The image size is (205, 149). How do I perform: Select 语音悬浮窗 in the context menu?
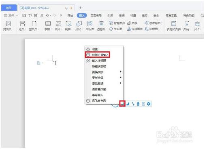(104, 89)
